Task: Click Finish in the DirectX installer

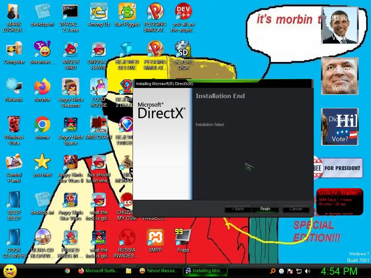Action: pos(265,209)
